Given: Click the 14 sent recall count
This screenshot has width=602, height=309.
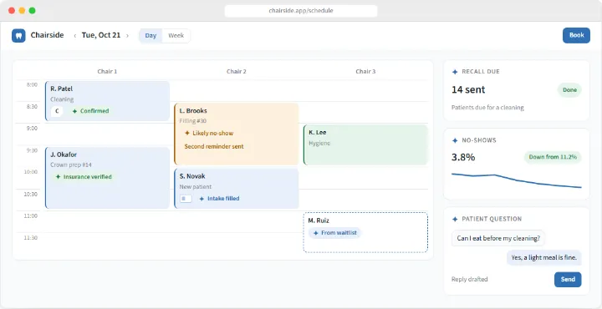Looking at the screenshot, I should [x=468, y=89].
